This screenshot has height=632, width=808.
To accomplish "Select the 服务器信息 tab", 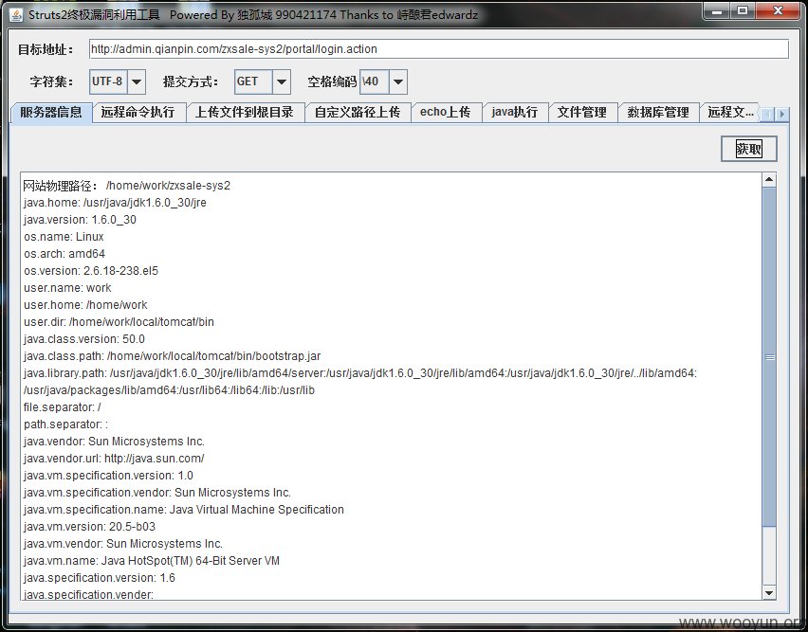I will [x=51, y=112].
